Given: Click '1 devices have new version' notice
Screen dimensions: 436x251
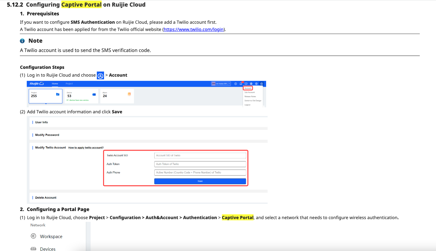Looking at the screenshot, I should (78, 100).
